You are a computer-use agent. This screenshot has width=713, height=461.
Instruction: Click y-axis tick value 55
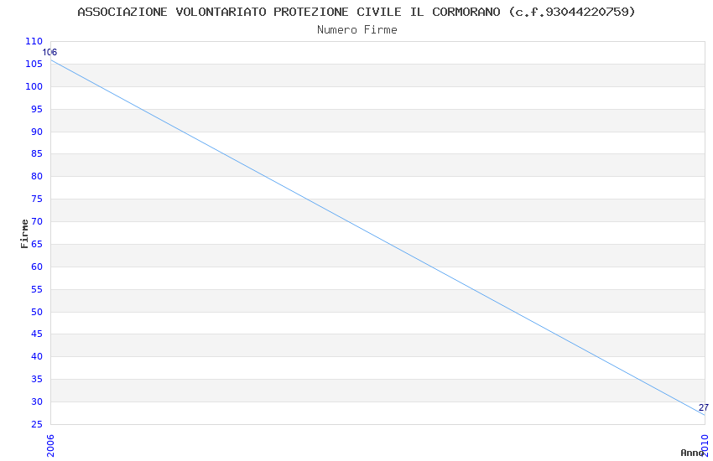(x=37, y=289)
